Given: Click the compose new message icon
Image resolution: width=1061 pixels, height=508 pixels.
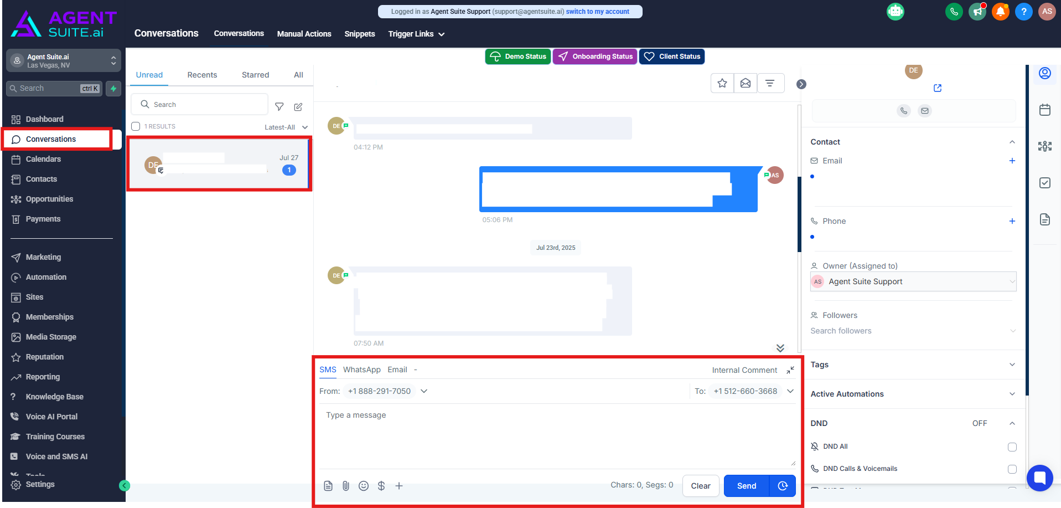Looking at the screenshot, I should pos(298,106).
